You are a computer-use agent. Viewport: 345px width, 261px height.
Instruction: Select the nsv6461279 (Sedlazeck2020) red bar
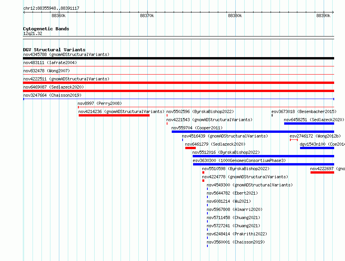[190, 148]
